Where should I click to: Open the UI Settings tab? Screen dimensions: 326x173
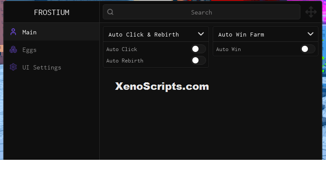(52, 67)
